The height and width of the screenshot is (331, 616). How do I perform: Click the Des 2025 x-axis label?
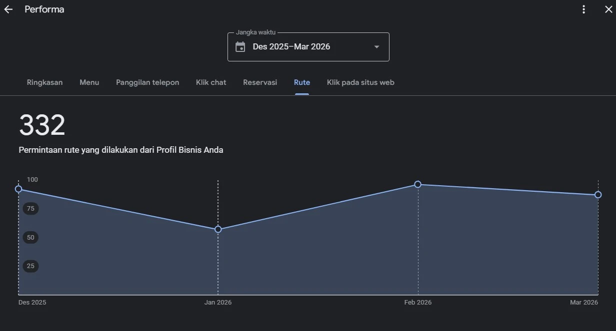click(x=32, y=303)
